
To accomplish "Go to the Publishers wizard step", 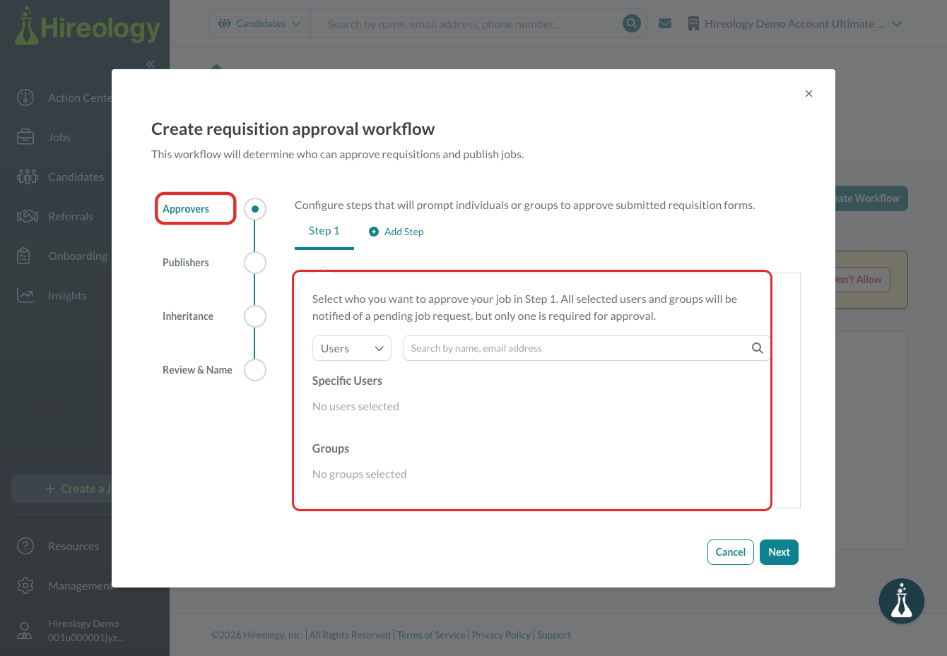I will point(186,263).
